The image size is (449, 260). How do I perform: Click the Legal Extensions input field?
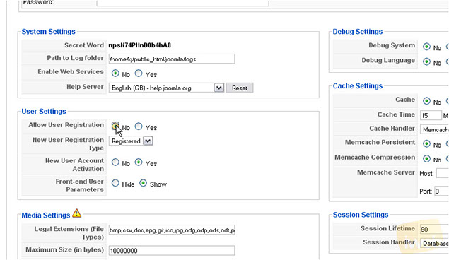tap(172, 230)
